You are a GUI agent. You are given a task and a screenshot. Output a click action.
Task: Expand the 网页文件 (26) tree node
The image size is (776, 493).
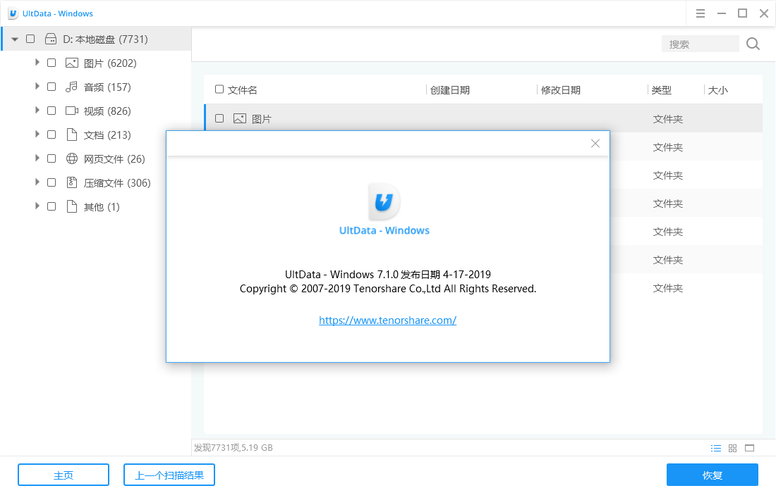click(x=37, y=158)
